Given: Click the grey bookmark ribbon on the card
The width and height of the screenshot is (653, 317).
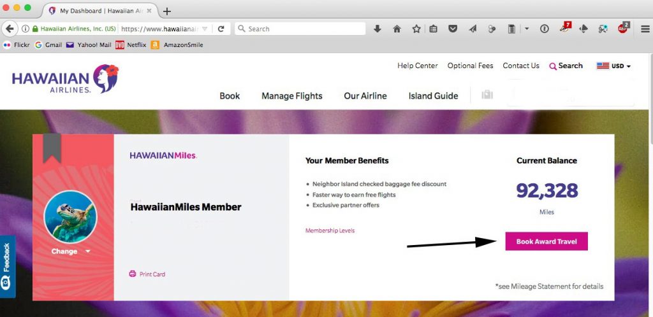Looking at the screenshot, I should pos(52,148).
